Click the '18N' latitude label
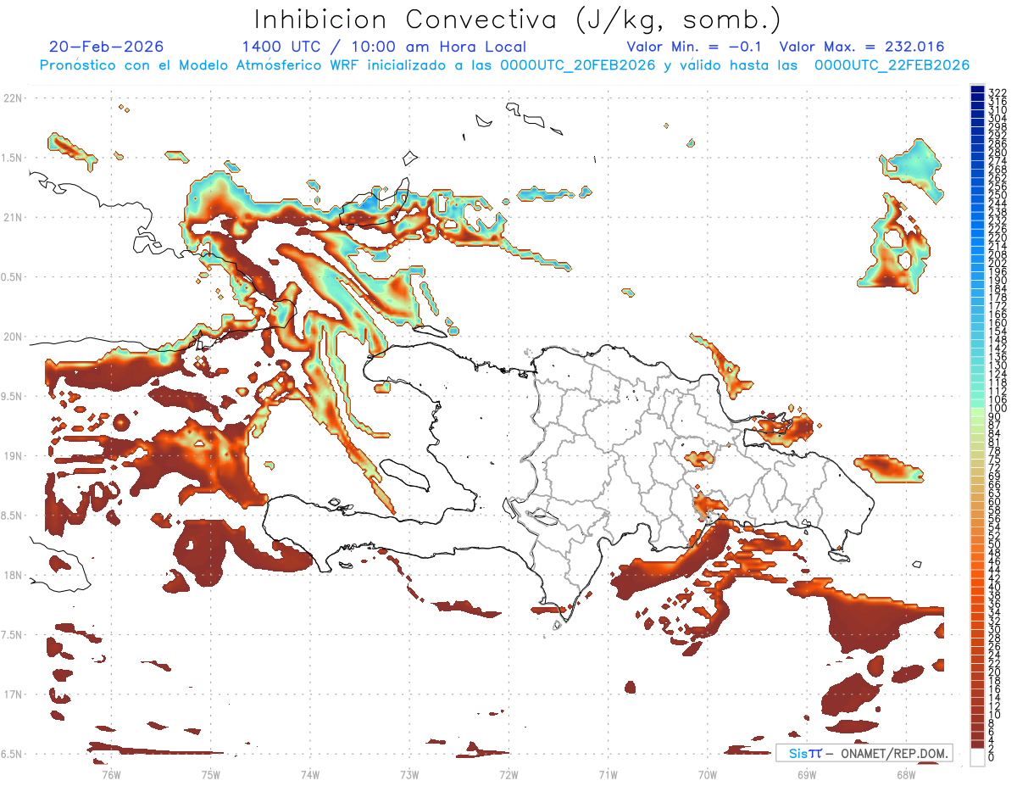This screenshot has width=1017, height=786. (x=13, y=576)
